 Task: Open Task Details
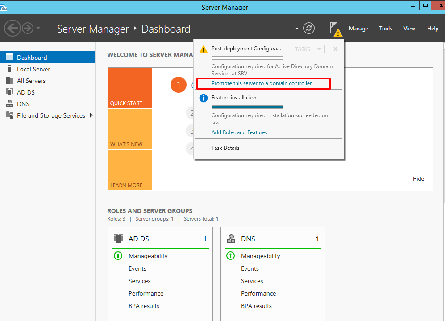coord(225,148)
